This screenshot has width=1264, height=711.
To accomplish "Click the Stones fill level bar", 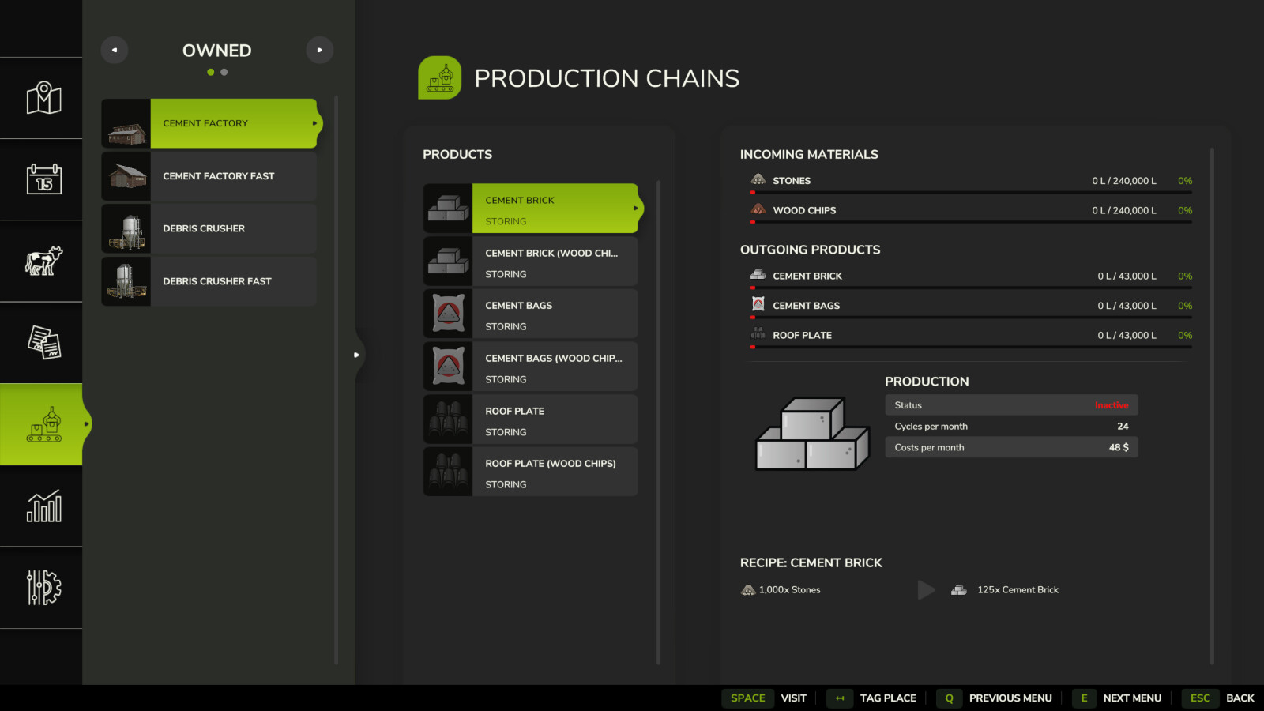I will [x=971, y=192].
